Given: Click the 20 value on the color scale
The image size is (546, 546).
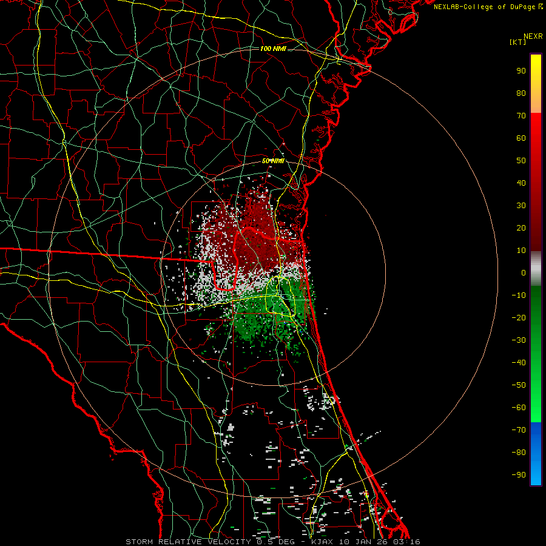Looking at the screenshot, I should [521, 228].
